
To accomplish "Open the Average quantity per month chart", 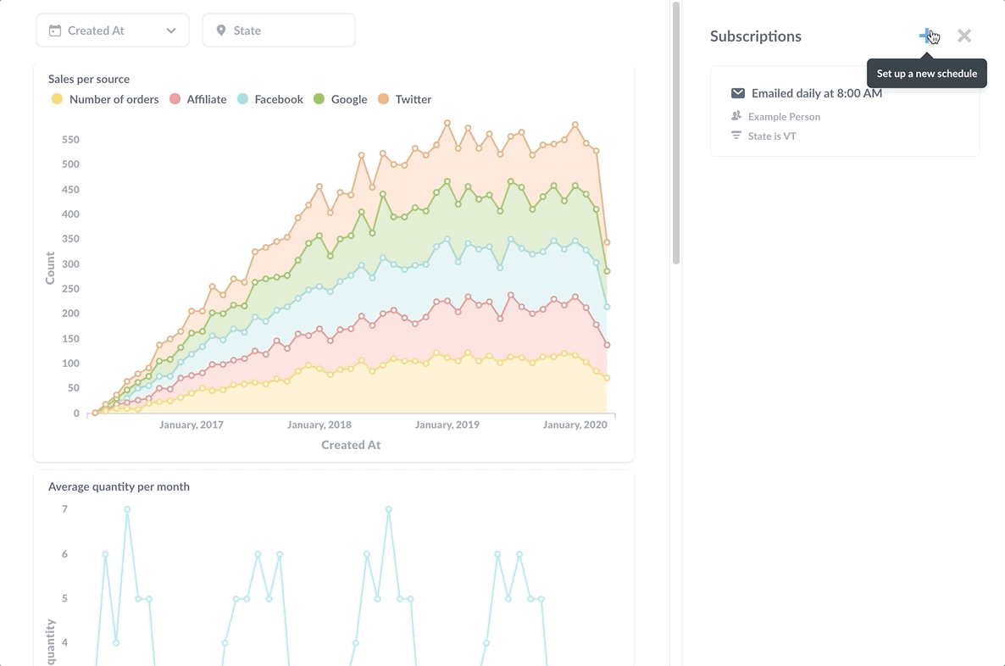I will click(119, 486).
